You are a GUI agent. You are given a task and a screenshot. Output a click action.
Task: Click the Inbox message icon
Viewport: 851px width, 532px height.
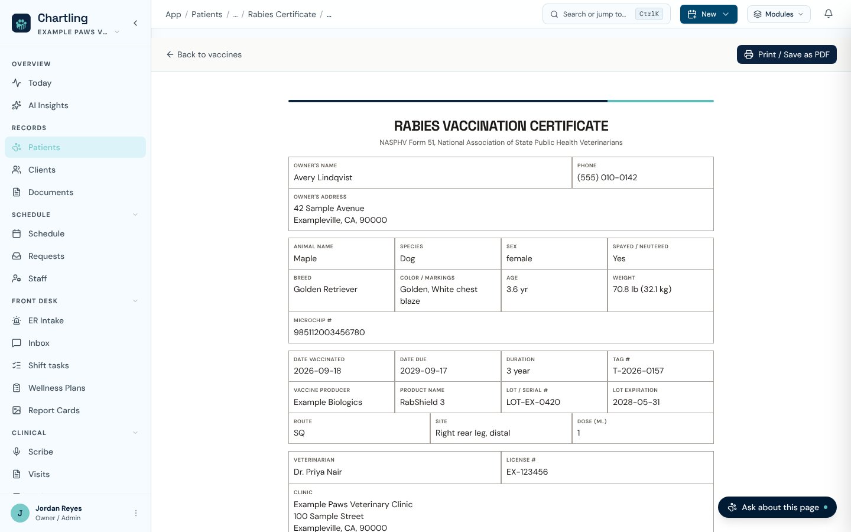(17, 343)
